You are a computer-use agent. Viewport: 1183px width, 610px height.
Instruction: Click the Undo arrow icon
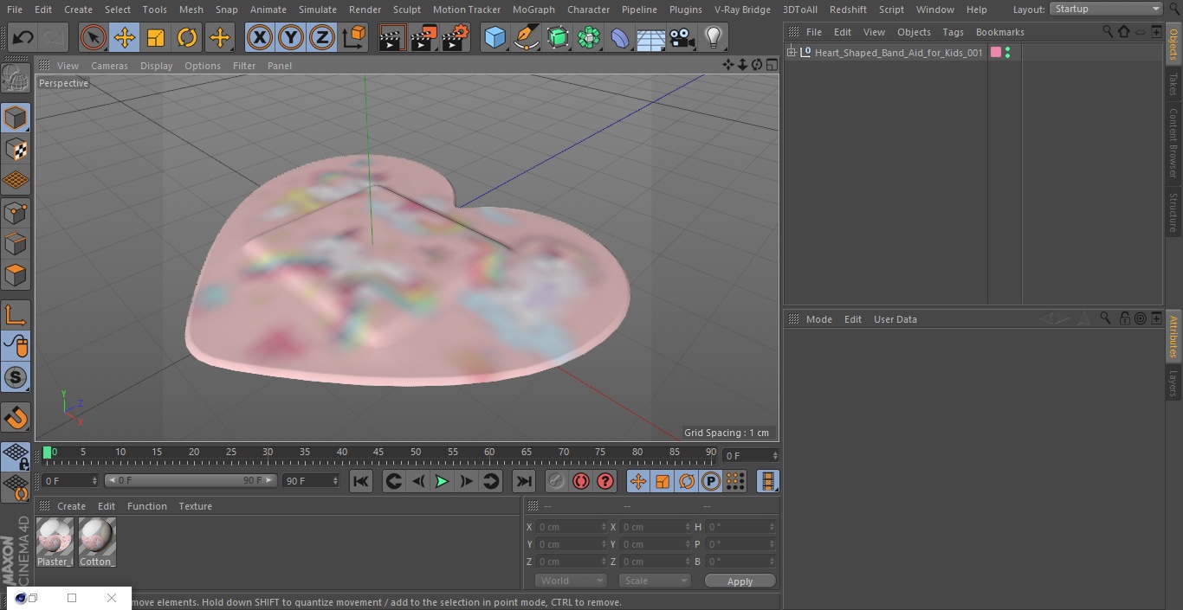coord(23,37)
